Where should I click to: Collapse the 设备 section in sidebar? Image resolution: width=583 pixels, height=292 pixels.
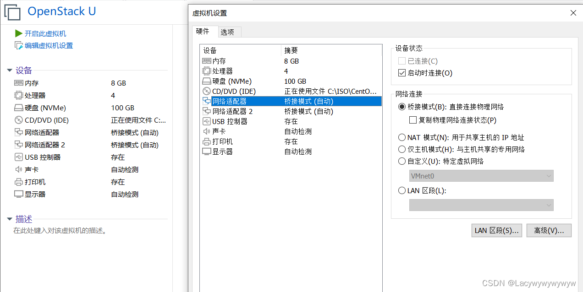[10, 70]
